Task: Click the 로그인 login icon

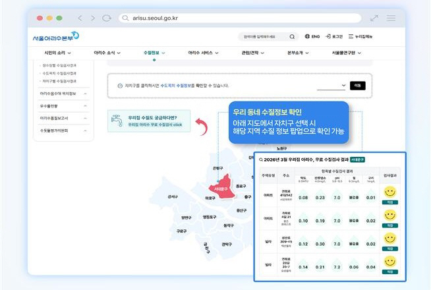Action: [334, 37]
